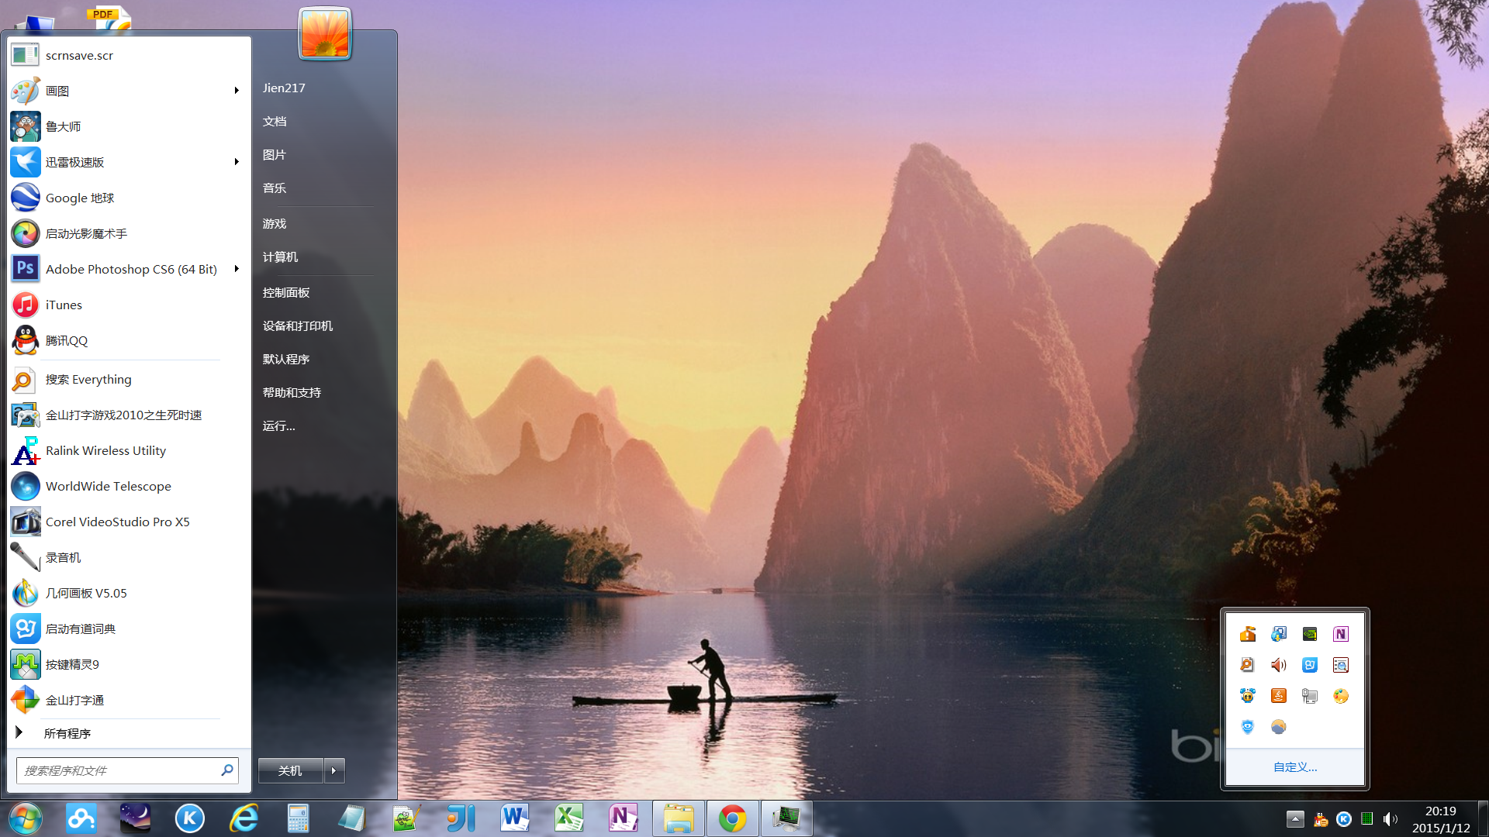Click the 关机 shutdown button
The image size is (1489, 837).
(290, 770)
